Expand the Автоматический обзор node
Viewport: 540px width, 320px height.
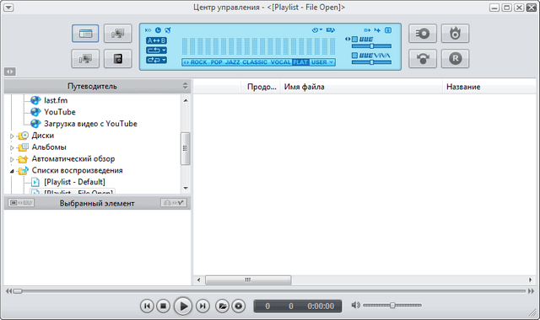[12, 159]
